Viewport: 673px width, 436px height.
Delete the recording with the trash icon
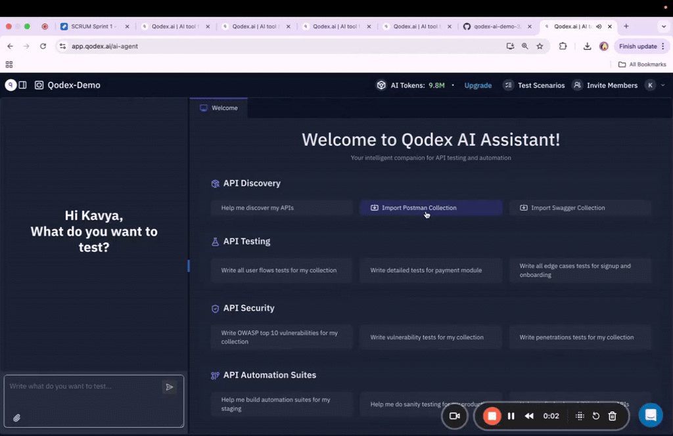point(613,416)
